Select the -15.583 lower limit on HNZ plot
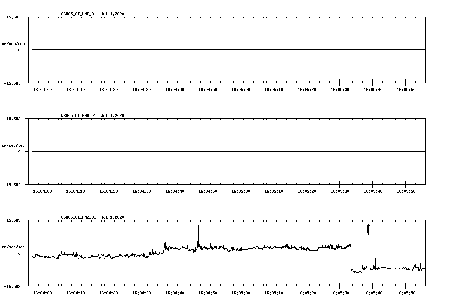The height and width of the screenshot is (305, 449). point(12,287)
